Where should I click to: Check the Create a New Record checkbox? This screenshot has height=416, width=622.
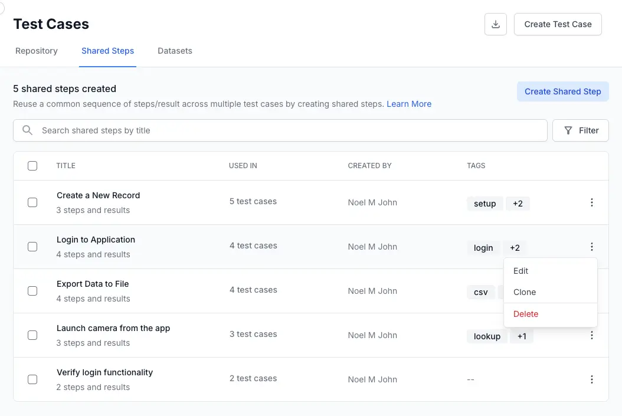32,202
